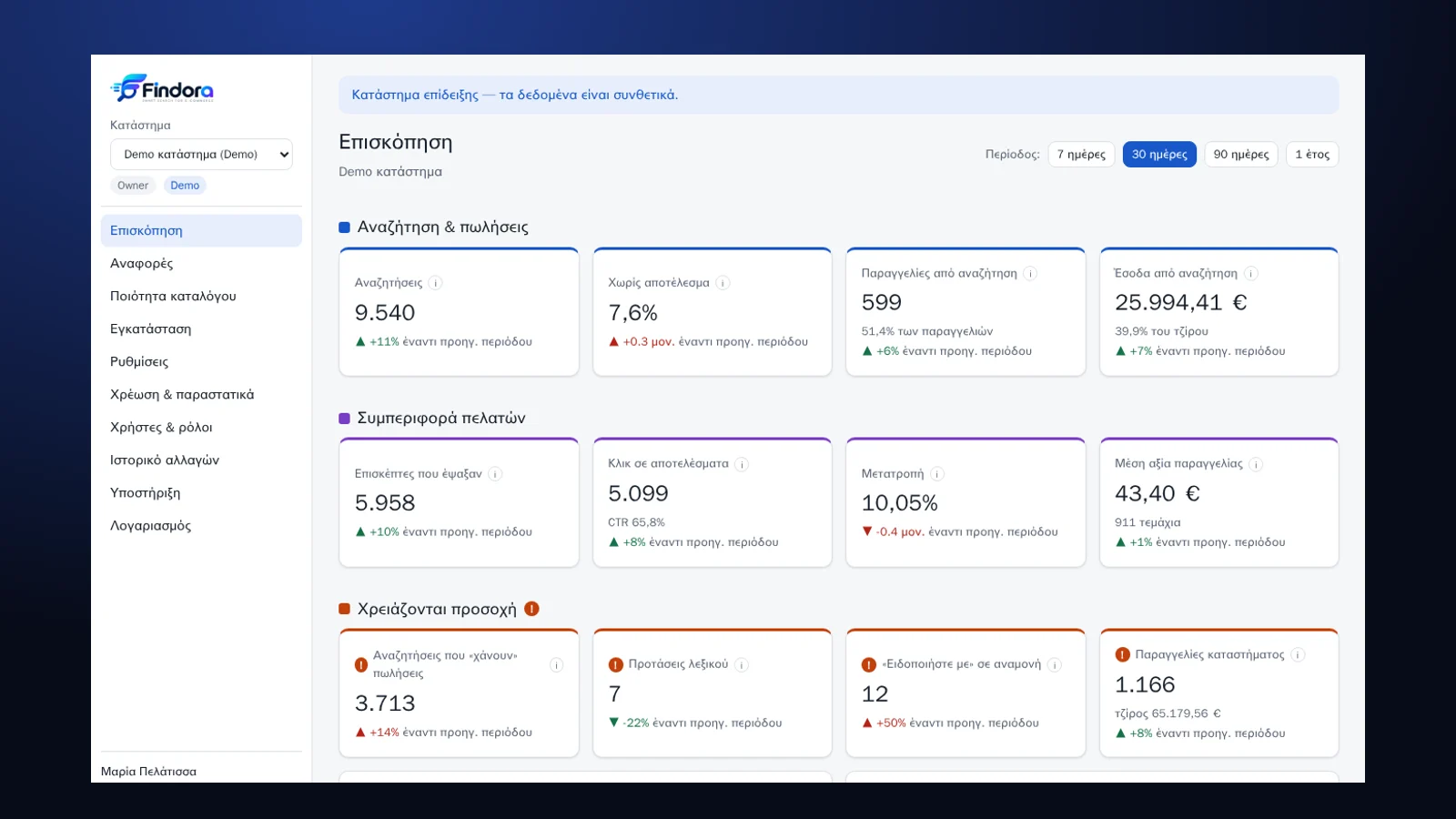Show info for Αναζητήσεις που «χάνουν» πωλήσεις
Viewport: 1456px width, 819px height.
point(556,665)
